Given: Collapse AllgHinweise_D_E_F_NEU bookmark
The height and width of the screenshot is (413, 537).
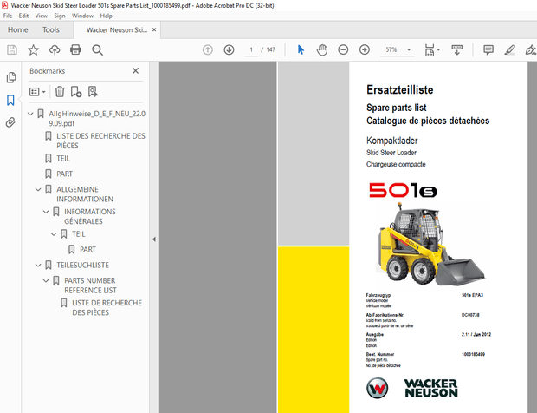Looking at the screenshot, I should coord(30,114).
